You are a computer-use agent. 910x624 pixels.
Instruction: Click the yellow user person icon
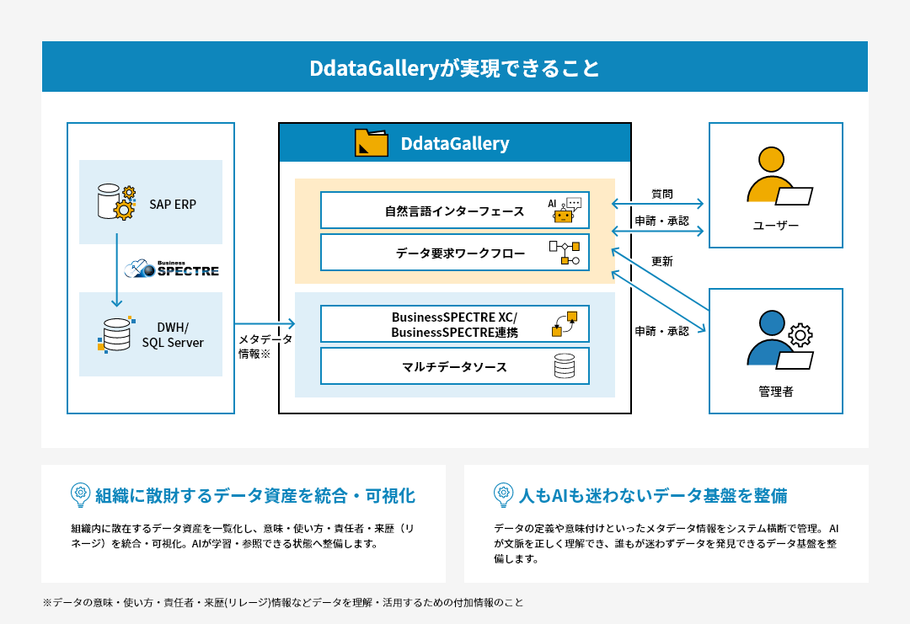[779, 176]
